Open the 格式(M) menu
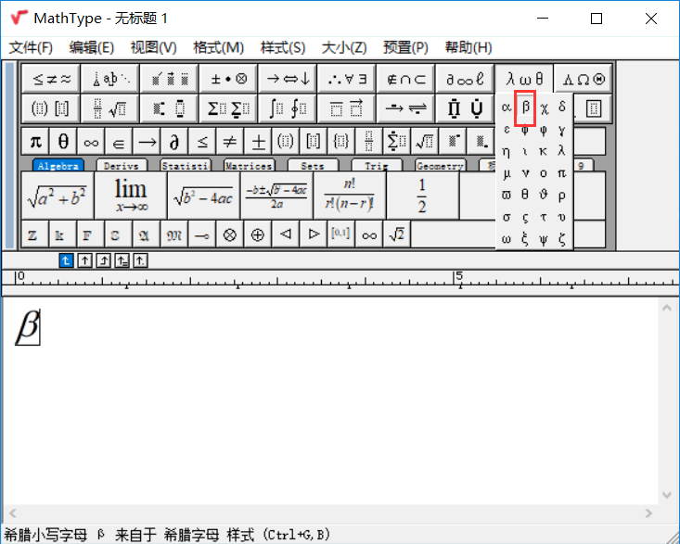Image resolution: width=680 pixels, height=544 pixels. 218,47
